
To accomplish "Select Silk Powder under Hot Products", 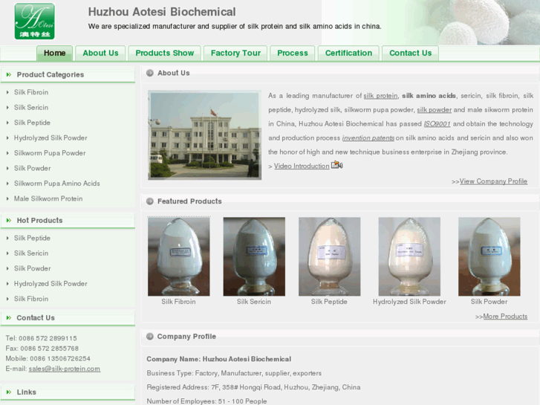I will tap(33, 268).
